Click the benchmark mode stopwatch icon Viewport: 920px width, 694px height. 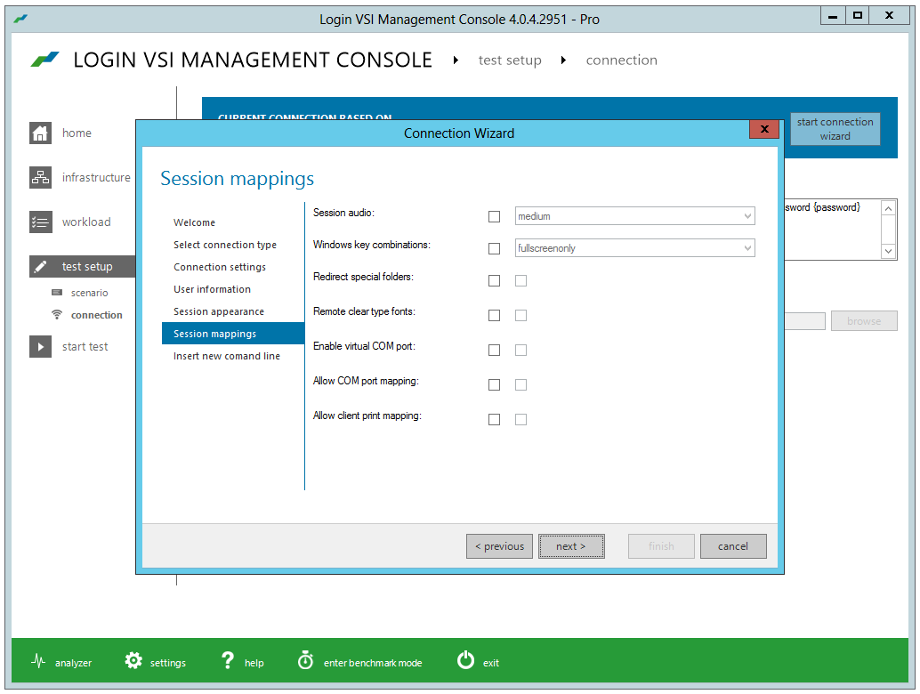305,660
